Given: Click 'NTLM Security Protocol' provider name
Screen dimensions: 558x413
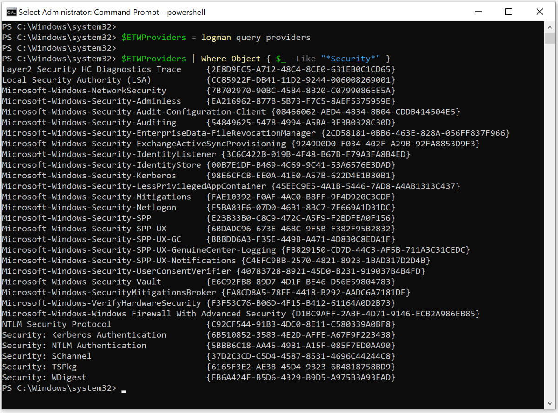Looking at the screenshot, I should pos(57,324).
